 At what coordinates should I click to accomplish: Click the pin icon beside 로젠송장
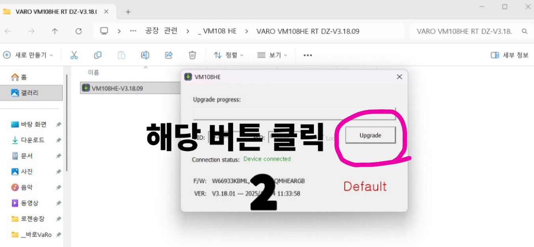point(58,219)
